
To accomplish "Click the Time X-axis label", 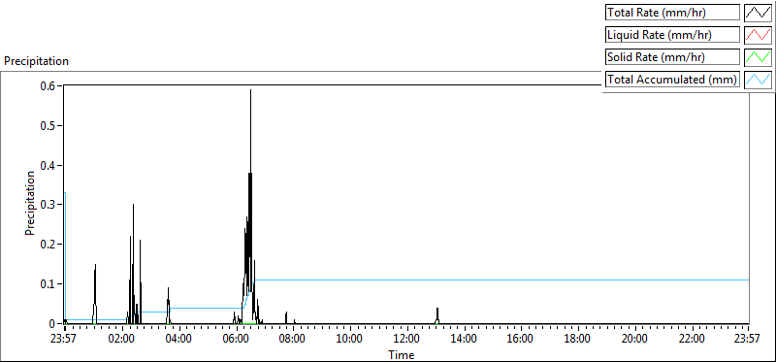I will [x=402, y=354].
